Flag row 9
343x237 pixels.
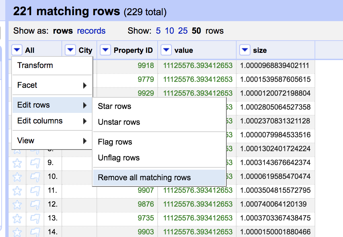[x=35, y=163]
